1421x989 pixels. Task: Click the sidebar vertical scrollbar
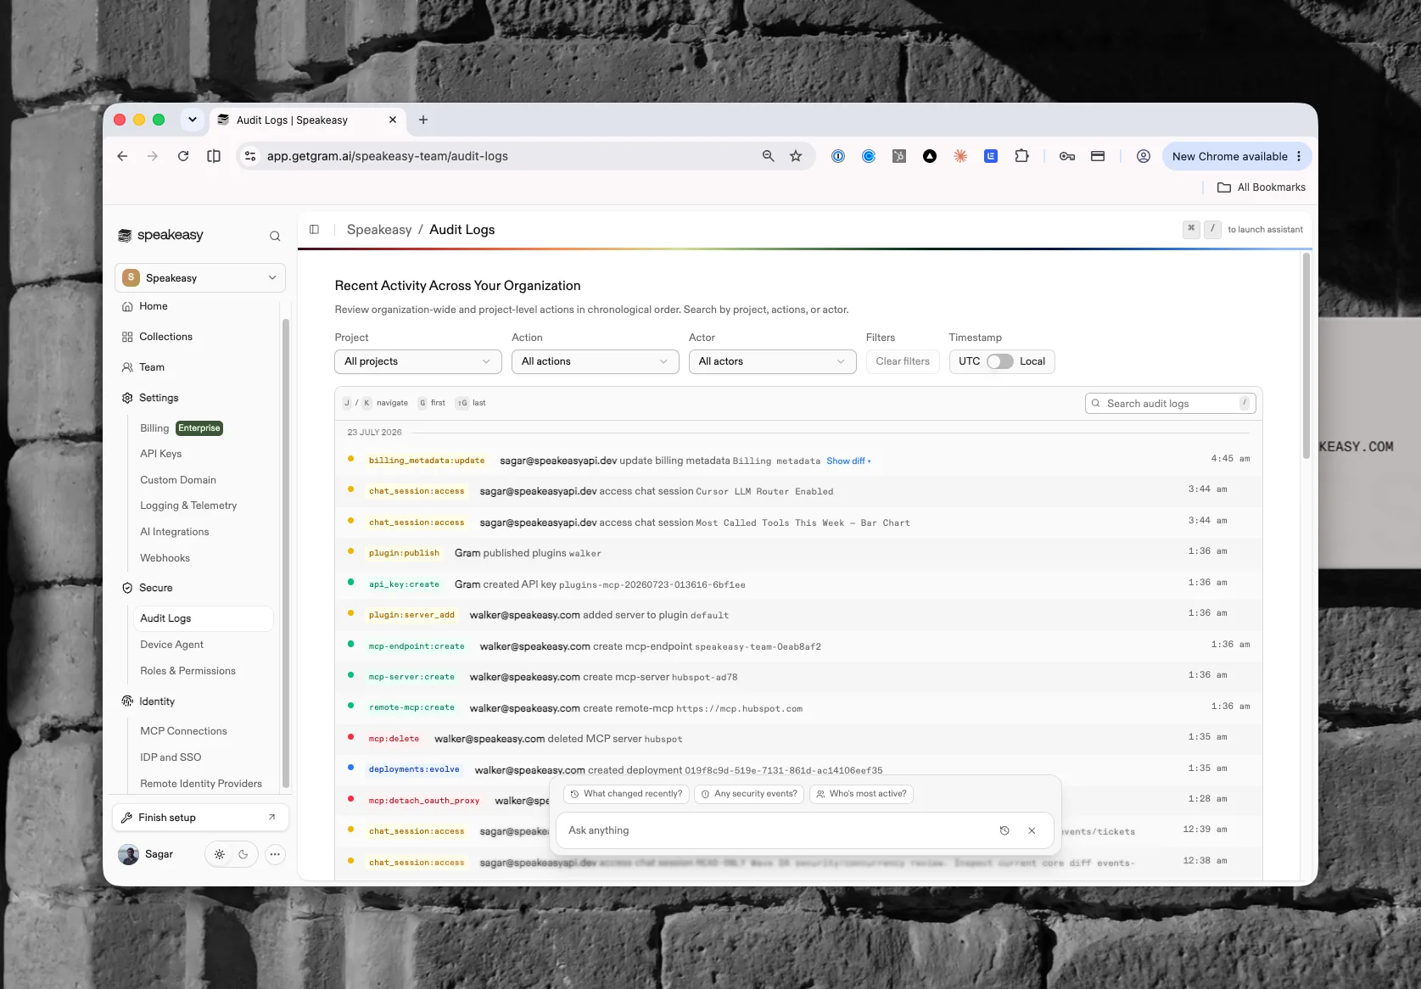(x=285, y=551)
